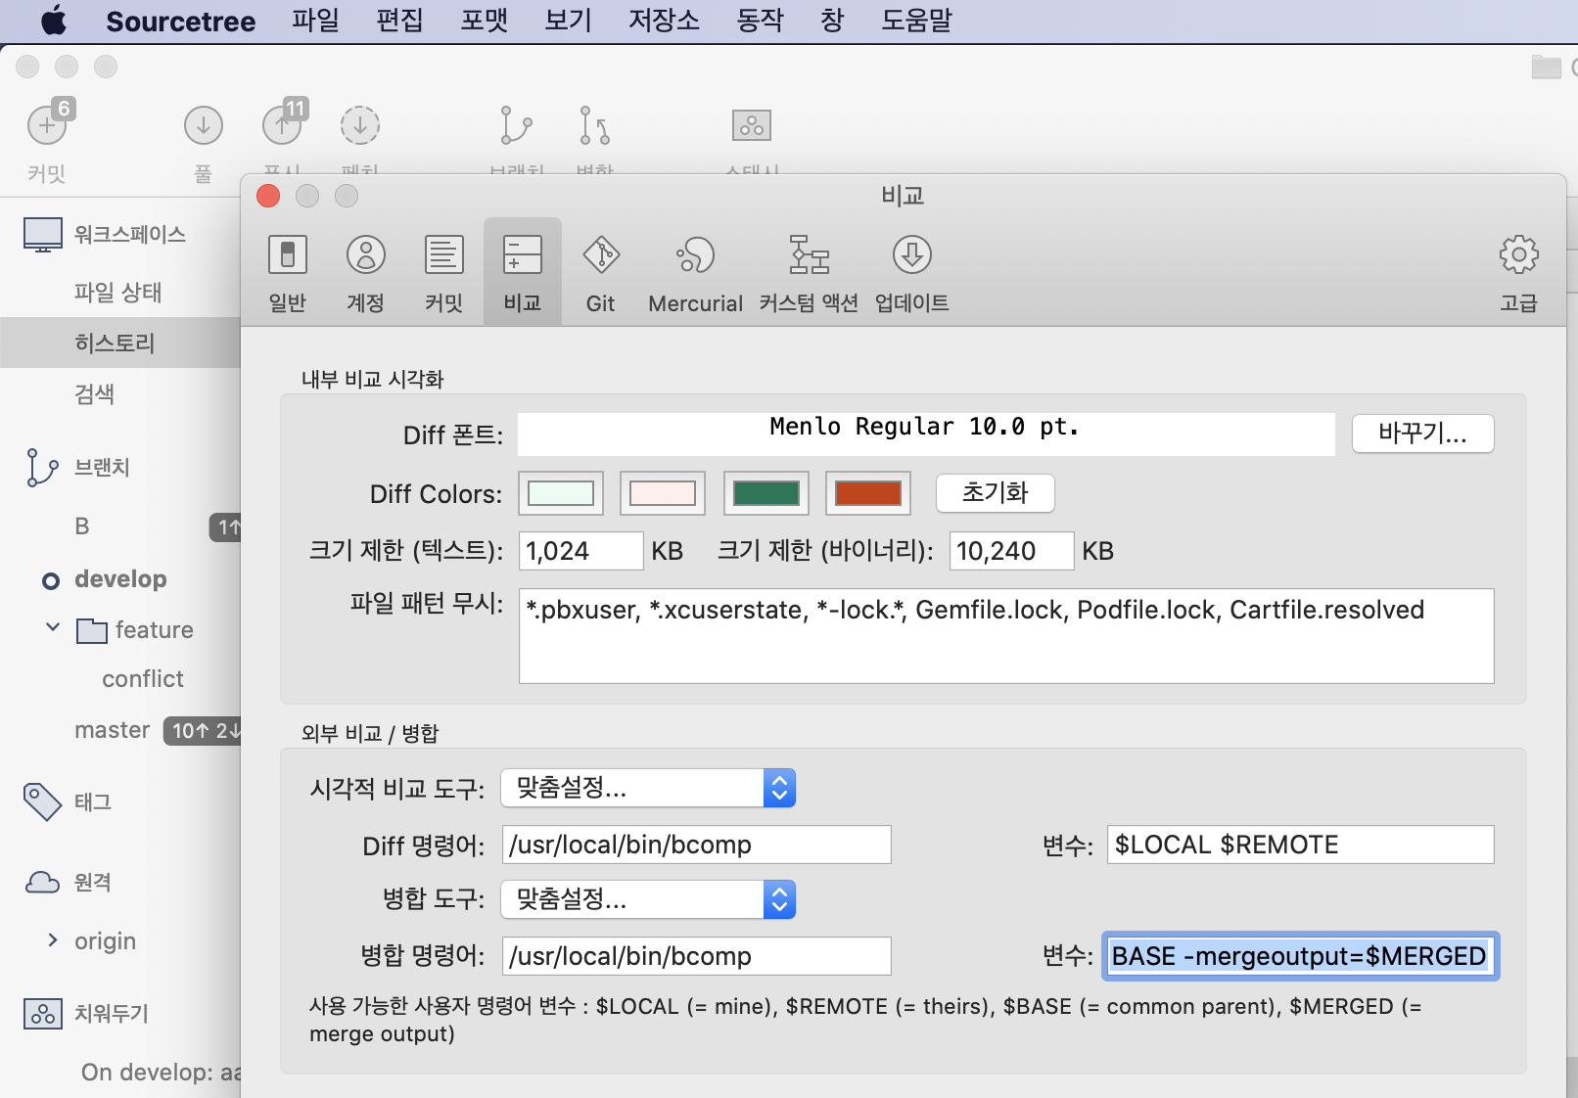The height and width of the screenshot is (1098, 1578).
Task: Click the Pull (풀) toolbar icon
Action: pyautogui.click(x=204, y=125)
